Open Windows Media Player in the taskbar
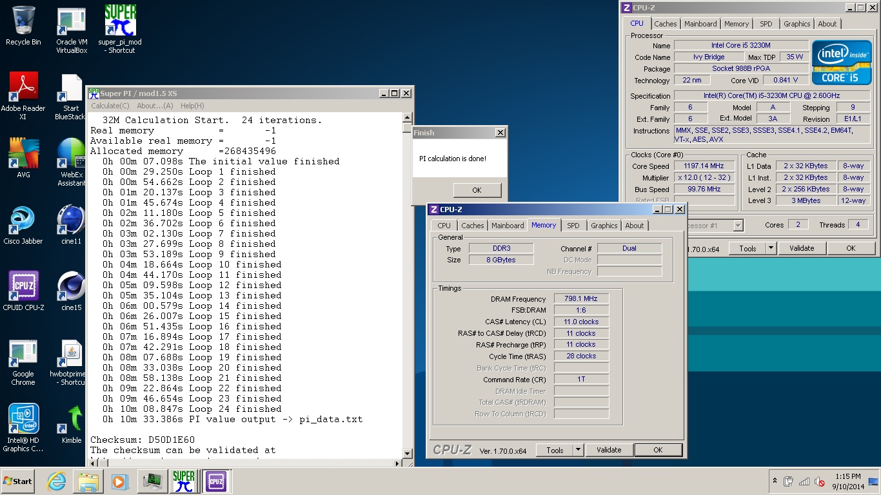 [x=120, y=481]
